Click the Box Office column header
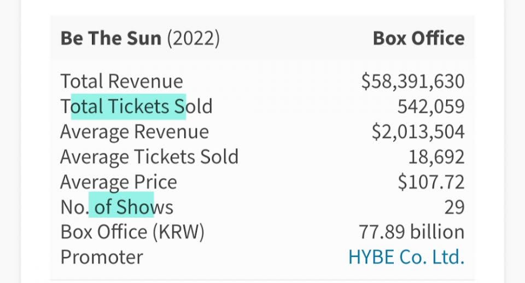The height and width of the screenshot is (283, 525). point(418,39)
